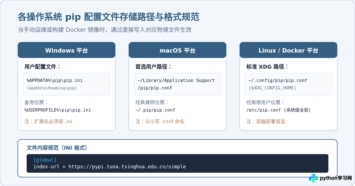Screen dimensions: 355x186
Task: Click the ~/Library/Application Support path line
Action: tap(176, 81)
